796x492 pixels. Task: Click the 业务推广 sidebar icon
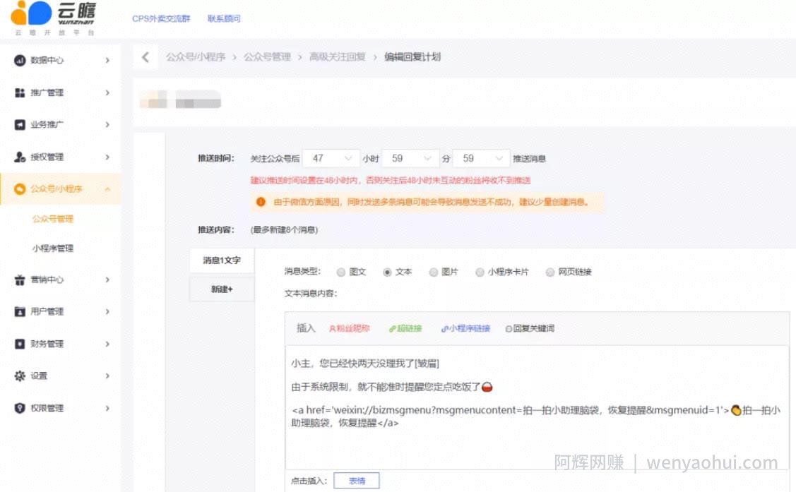[x=20, y=124]
